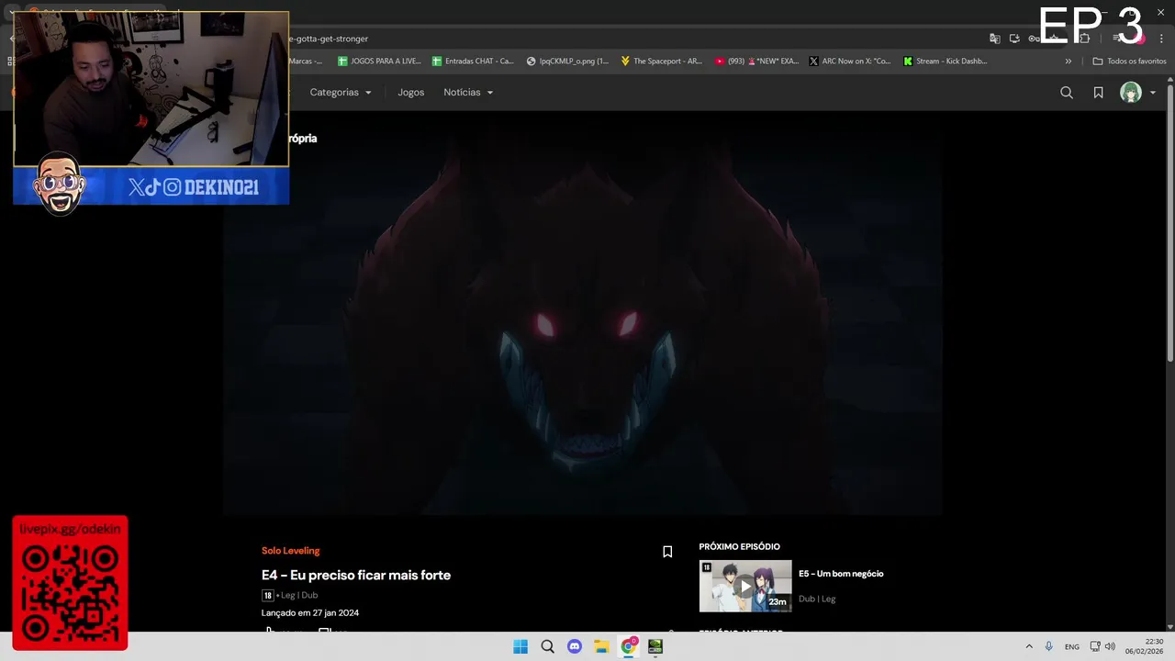This screenshot has width=1175, height=661.
Task: Open the Chrome extensions puzzle icon
Action: tap(1085, 39)
